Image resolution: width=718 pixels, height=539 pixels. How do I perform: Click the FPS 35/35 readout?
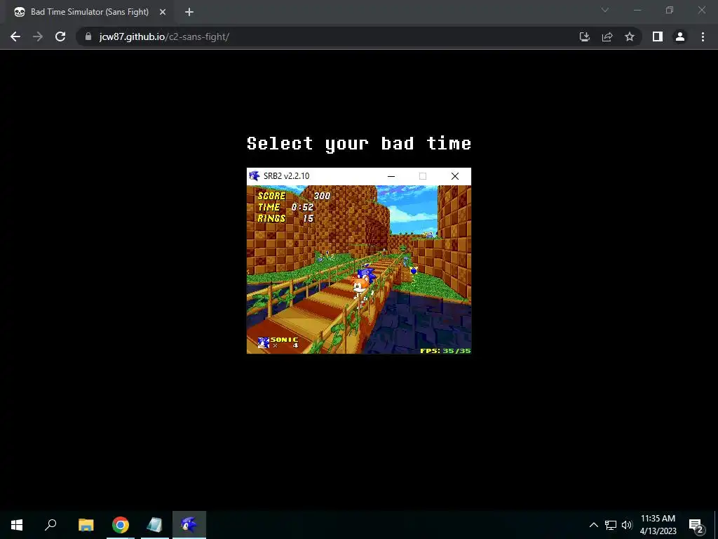pyautogui.click(x=445, y=351)
